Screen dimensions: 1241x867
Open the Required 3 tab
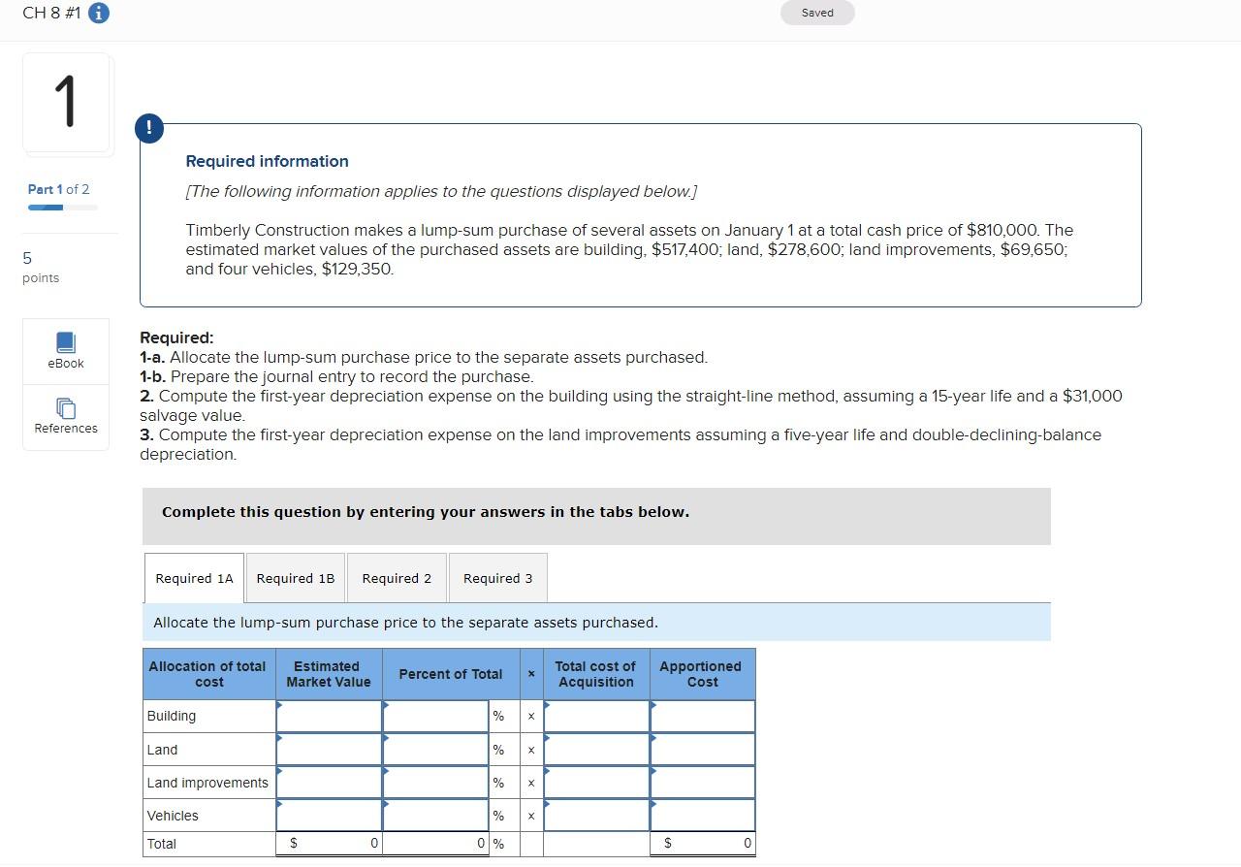pyautogui.click(x=497, y=578)
